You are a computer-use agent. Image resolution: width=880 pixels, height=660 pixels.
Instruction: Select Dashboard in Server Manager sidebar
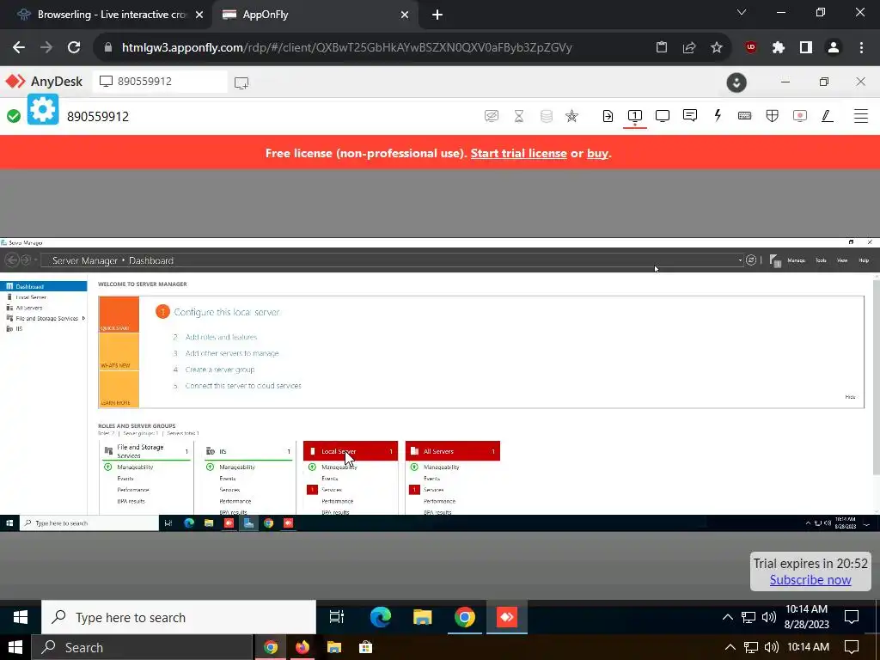point(43,286)
